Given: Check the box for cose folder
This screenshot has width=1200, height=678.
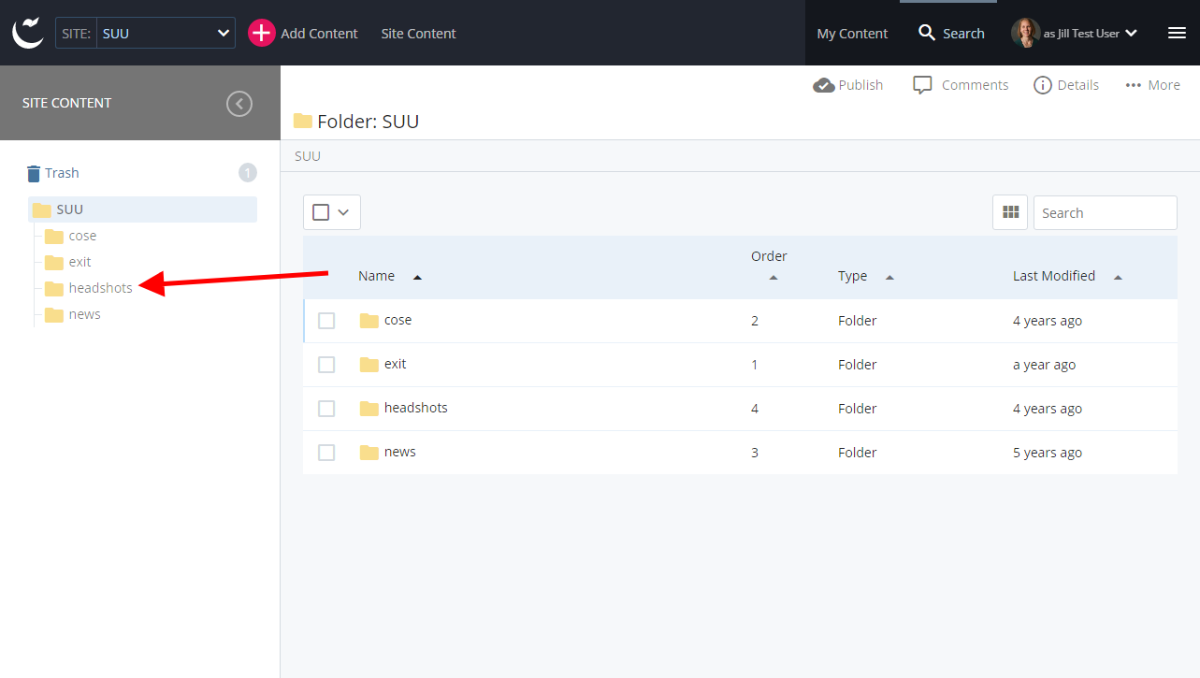Looking at the screenshot, I should (x=326, y=321).
